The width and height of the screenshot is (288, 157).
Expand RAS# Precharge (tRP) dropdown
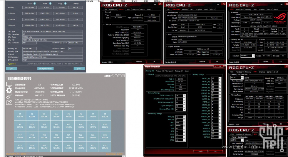coord(184,103)
